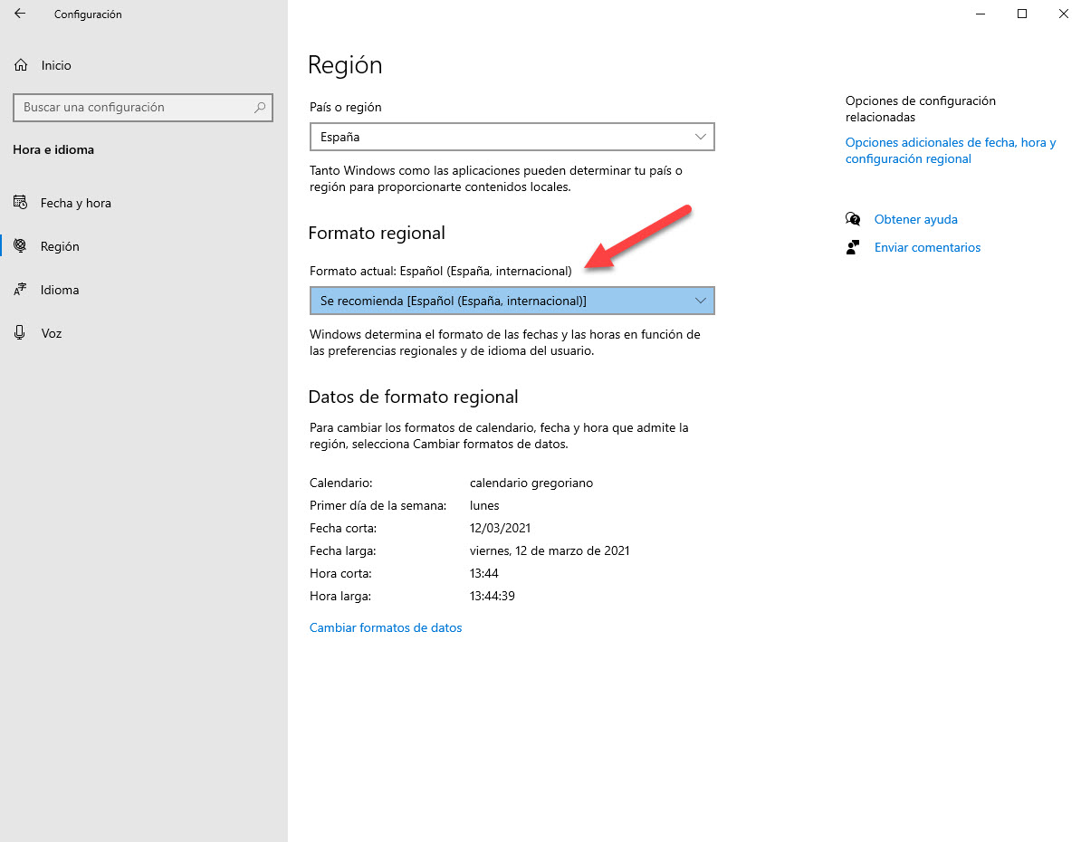
Task: Click Enviar comentarios
Action: 927,246
